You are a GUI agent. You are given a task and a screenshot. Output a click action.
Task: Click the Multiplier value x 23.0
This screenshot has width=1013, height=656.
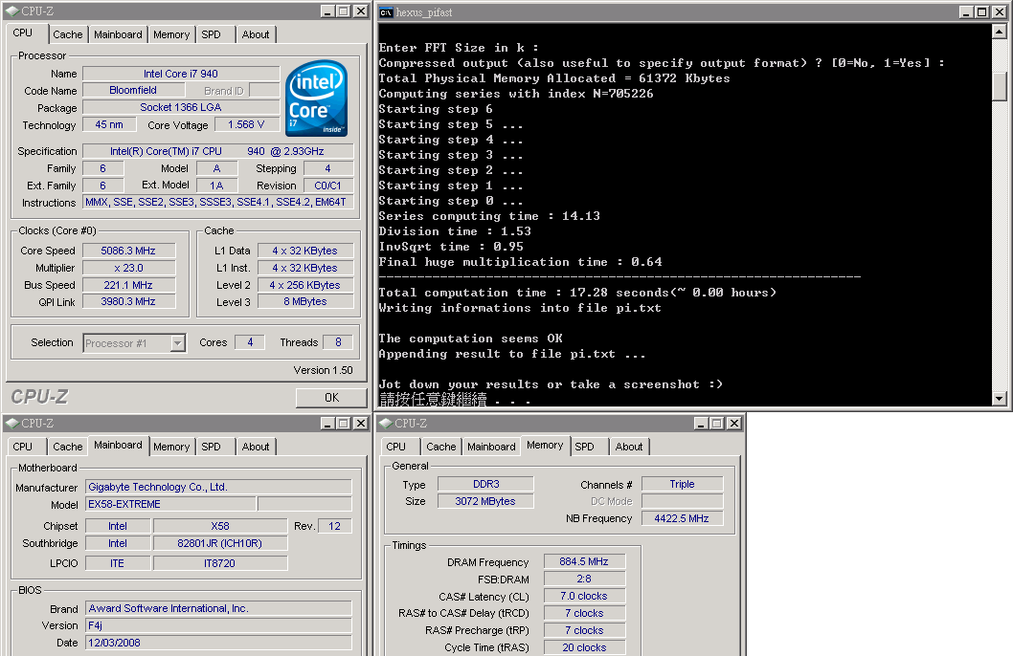[128, 268]
